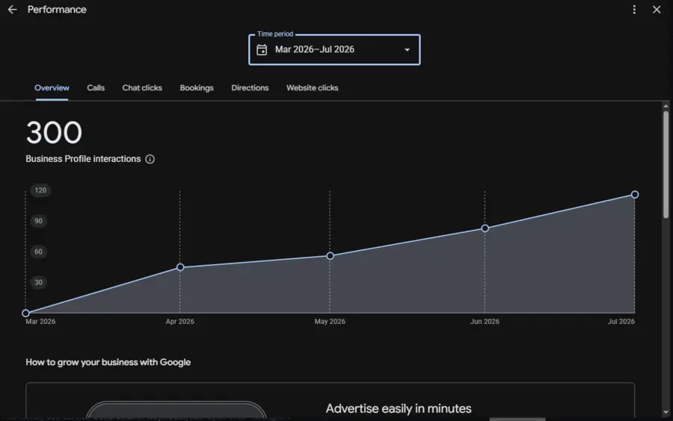673x421 pixels.
Task: Click the 30 axis label
Action: pos(39,282)
